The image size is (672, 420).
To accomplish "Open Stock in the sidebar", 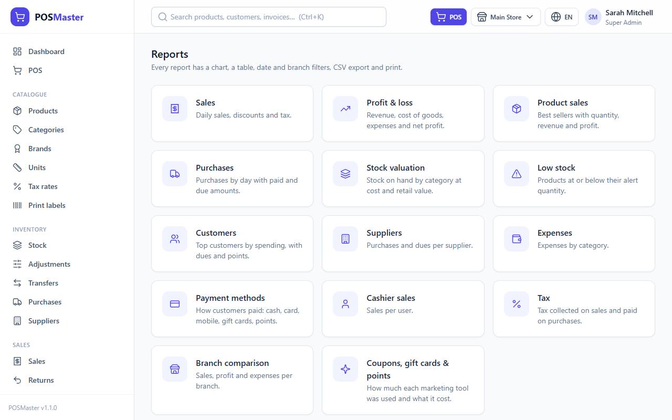I will [x=67, y=245].
